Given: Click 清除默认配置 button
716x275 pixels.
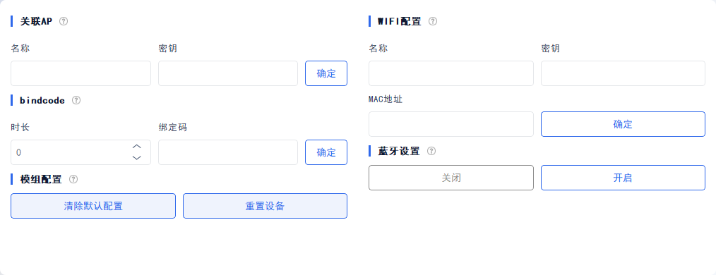Looking at the screenshot, I should [x=93, y=206].
